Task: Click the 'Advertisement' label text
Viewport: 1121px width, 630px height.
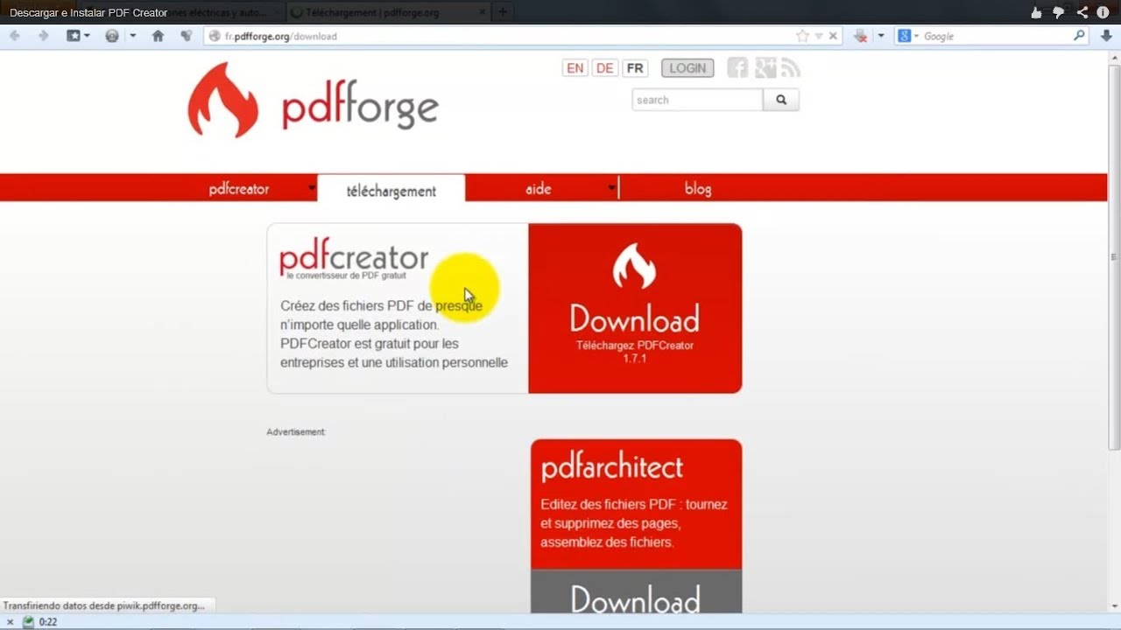Action: [296, 432]
